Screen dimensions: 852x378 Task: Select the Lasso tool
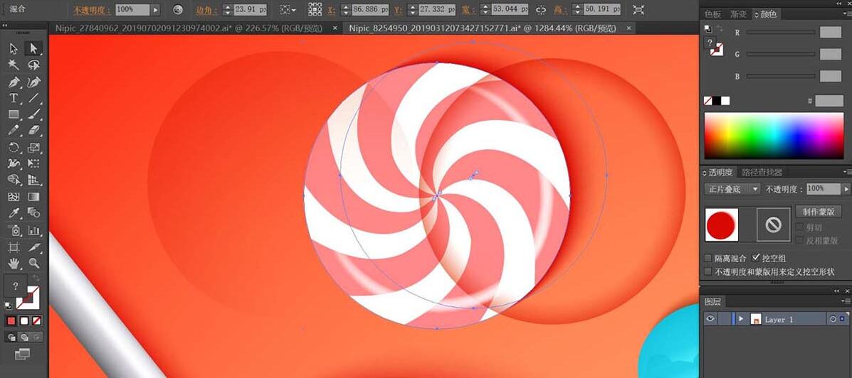pos(33,65)
